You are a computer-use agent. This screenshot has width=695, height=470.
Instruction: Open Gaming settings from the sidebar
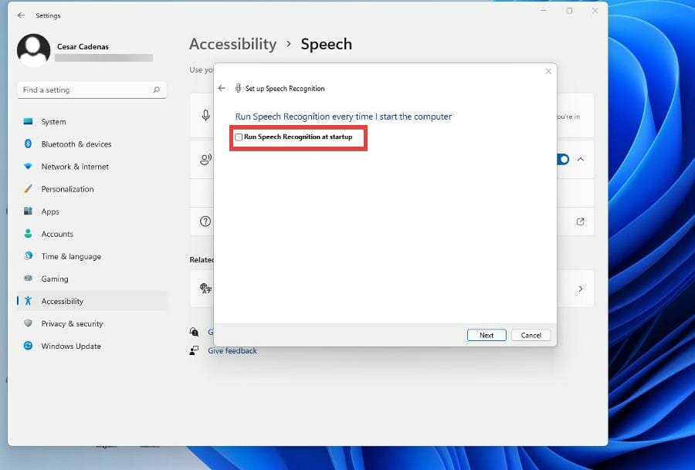coord(55,279)
